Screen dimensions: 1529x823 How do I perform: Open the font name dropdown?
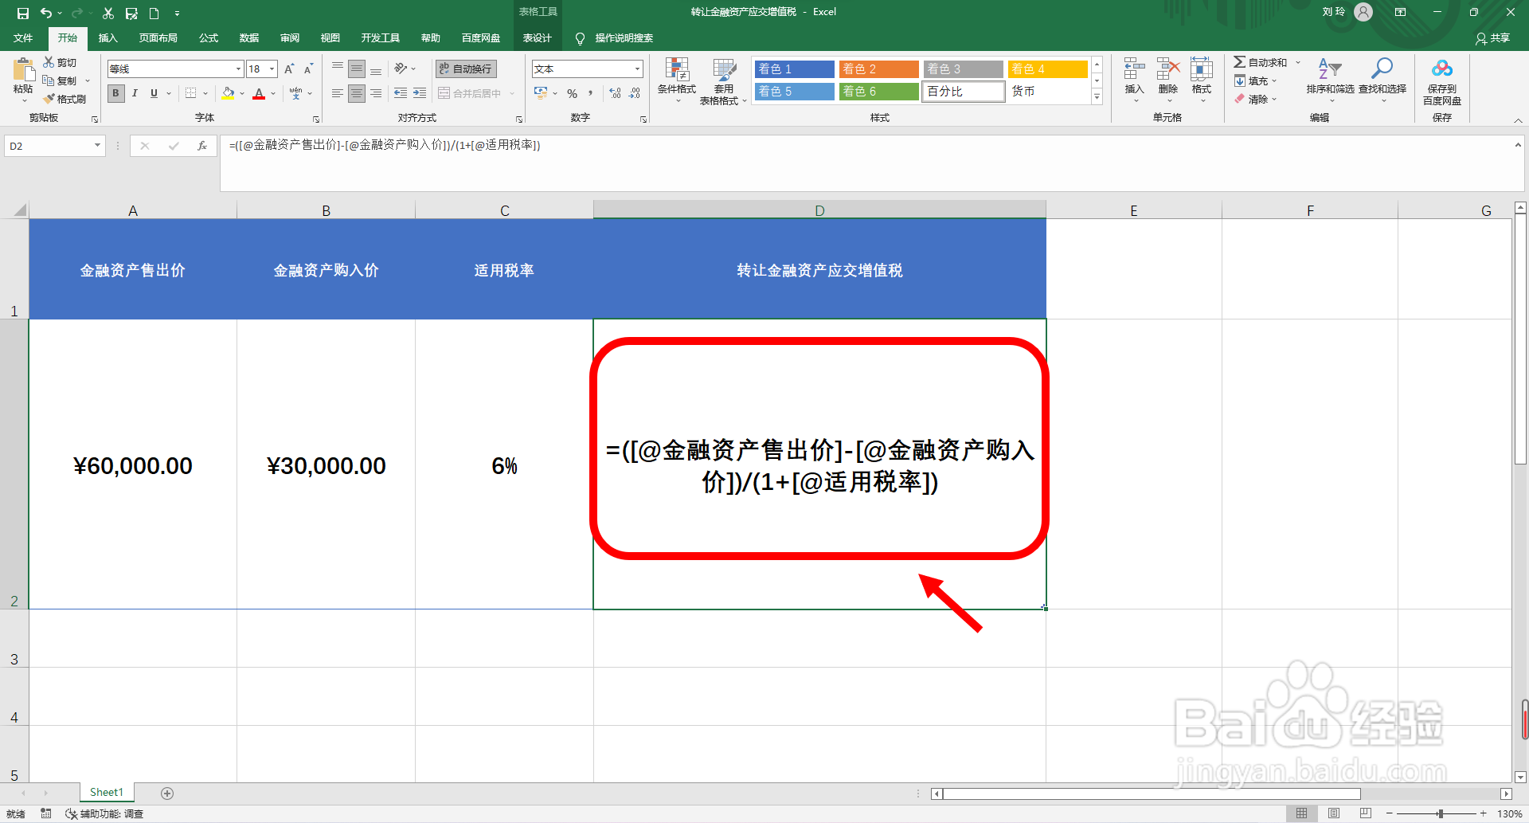click(x=237, y=69)
